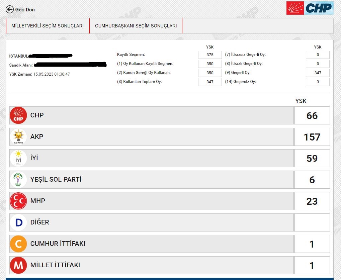Click the red M Millet İttifakı icon

click(18, 265)
